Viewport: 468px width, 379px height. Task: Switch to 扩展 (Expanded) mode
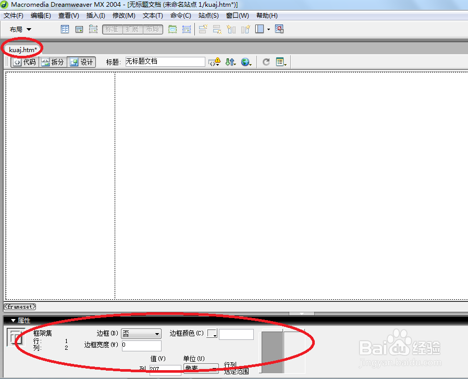(x=132, y=29)
